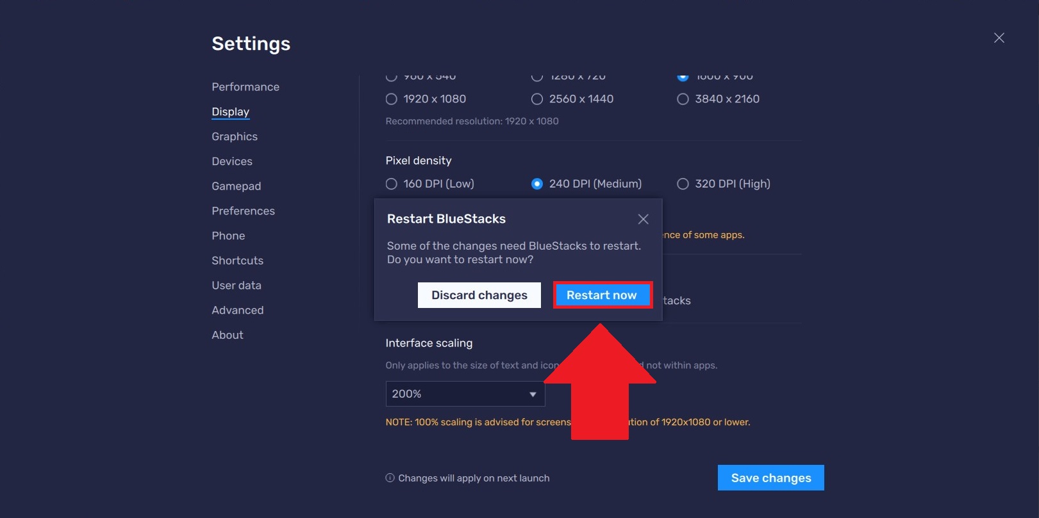The image size is (1039, 518).
Task: Open the 200% interface scaling dropdown
Action: [465, 394]
